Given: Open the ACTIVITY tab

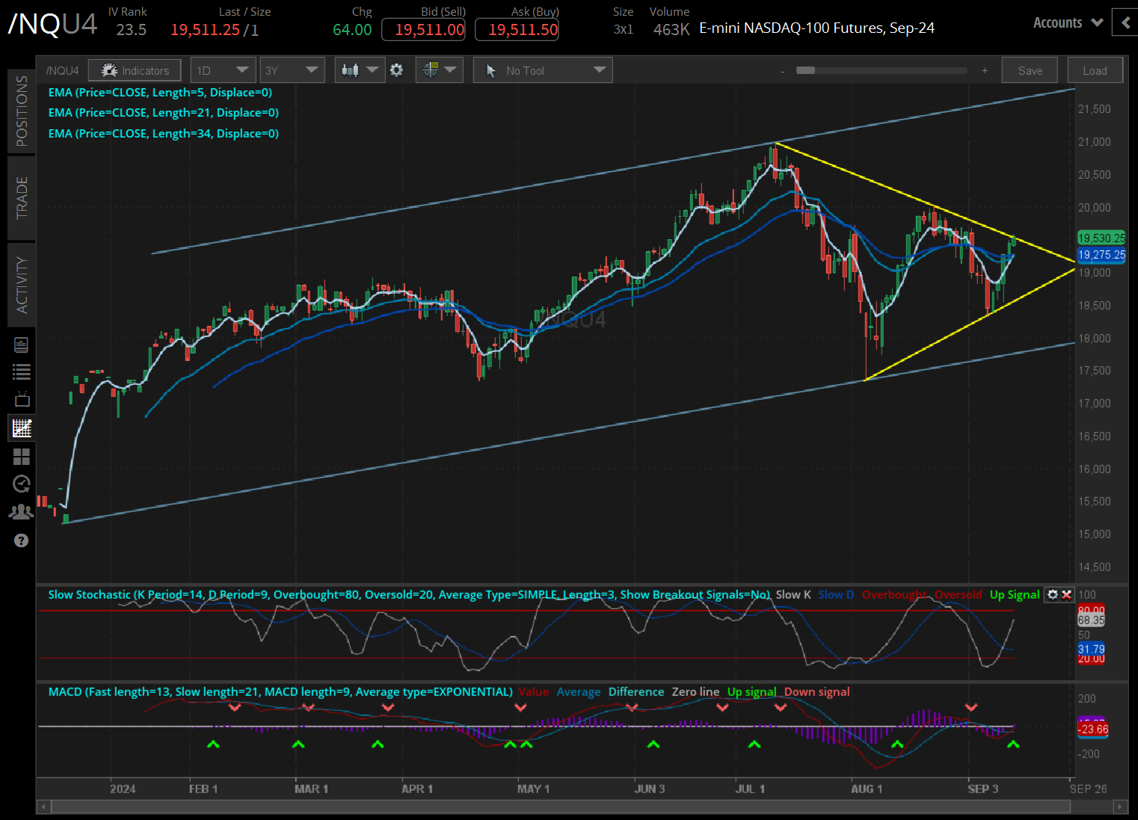Looking at the screenshot, I should (21, 285).
